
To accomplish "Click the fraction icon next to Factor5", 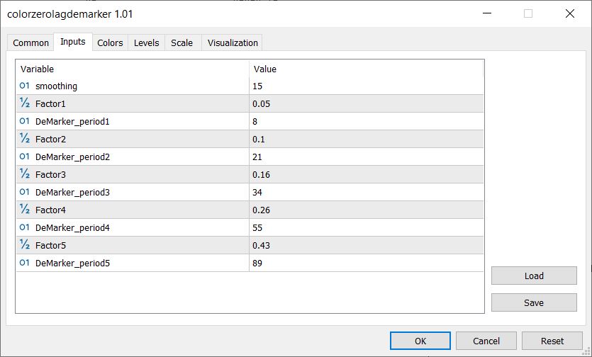I will 25,245.
